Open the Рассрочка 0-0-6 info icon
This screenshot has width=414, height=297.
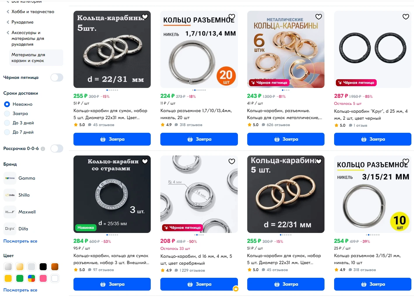pyautogui.click(x=43, y=149)
